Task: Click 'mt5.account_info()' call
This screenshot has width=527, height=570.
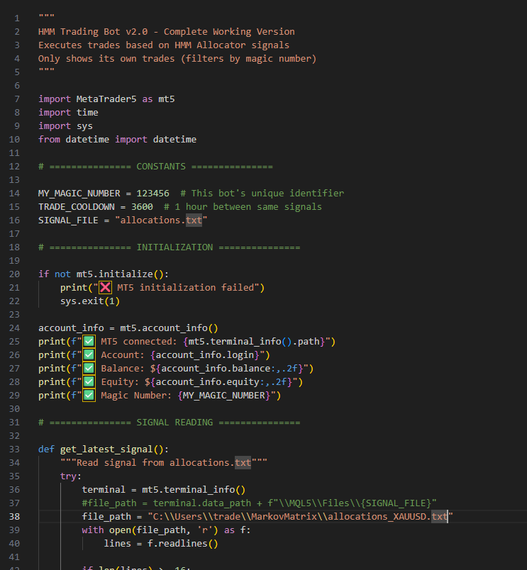Action: point(169,328)
